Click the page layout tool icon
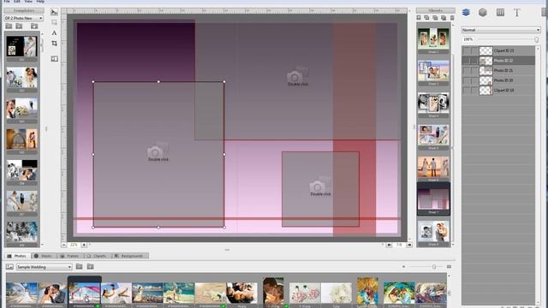This screenshot has height=308, width=548. point(55,59)
